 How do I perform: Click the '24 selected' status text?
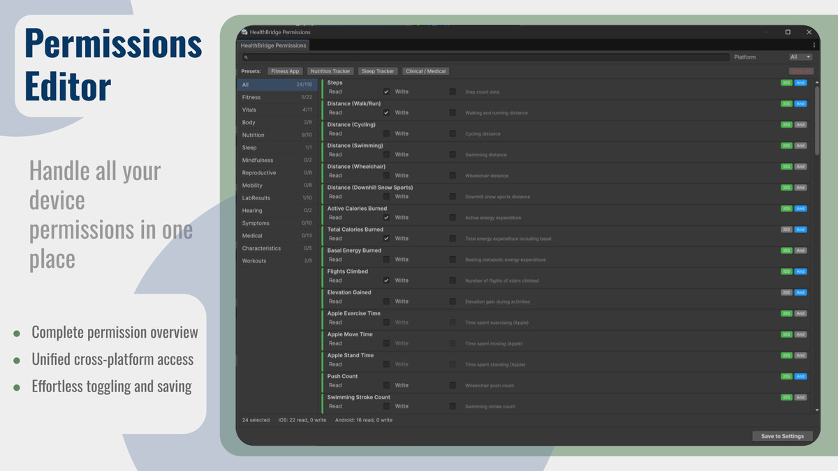[x=256, y=420]
